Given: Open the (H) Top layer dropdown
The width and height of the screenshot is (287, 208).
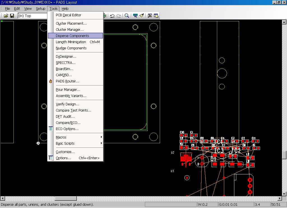Looking at the screenshot, I should click(x=33, y=16).
